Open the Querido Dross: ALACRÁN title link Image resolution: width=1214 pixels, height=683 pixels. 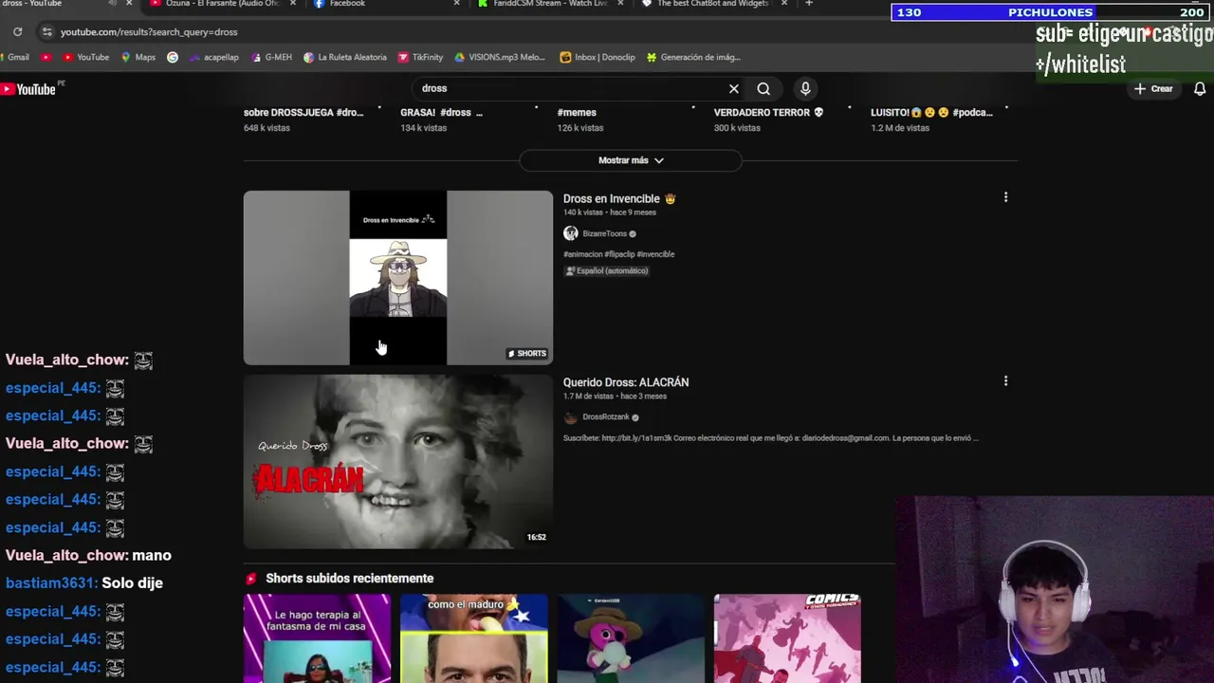[x=626, y=382]
